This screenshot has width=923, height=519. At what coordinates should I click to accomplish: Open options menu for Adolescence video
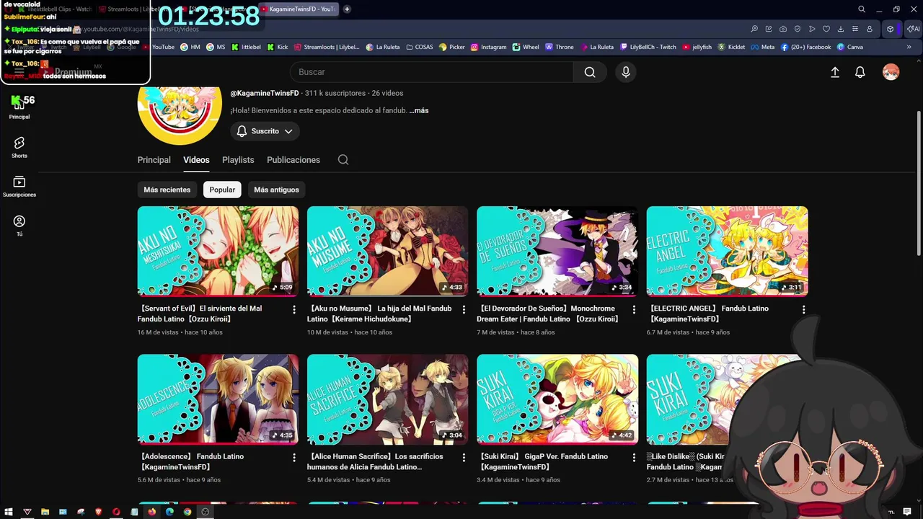293,457
